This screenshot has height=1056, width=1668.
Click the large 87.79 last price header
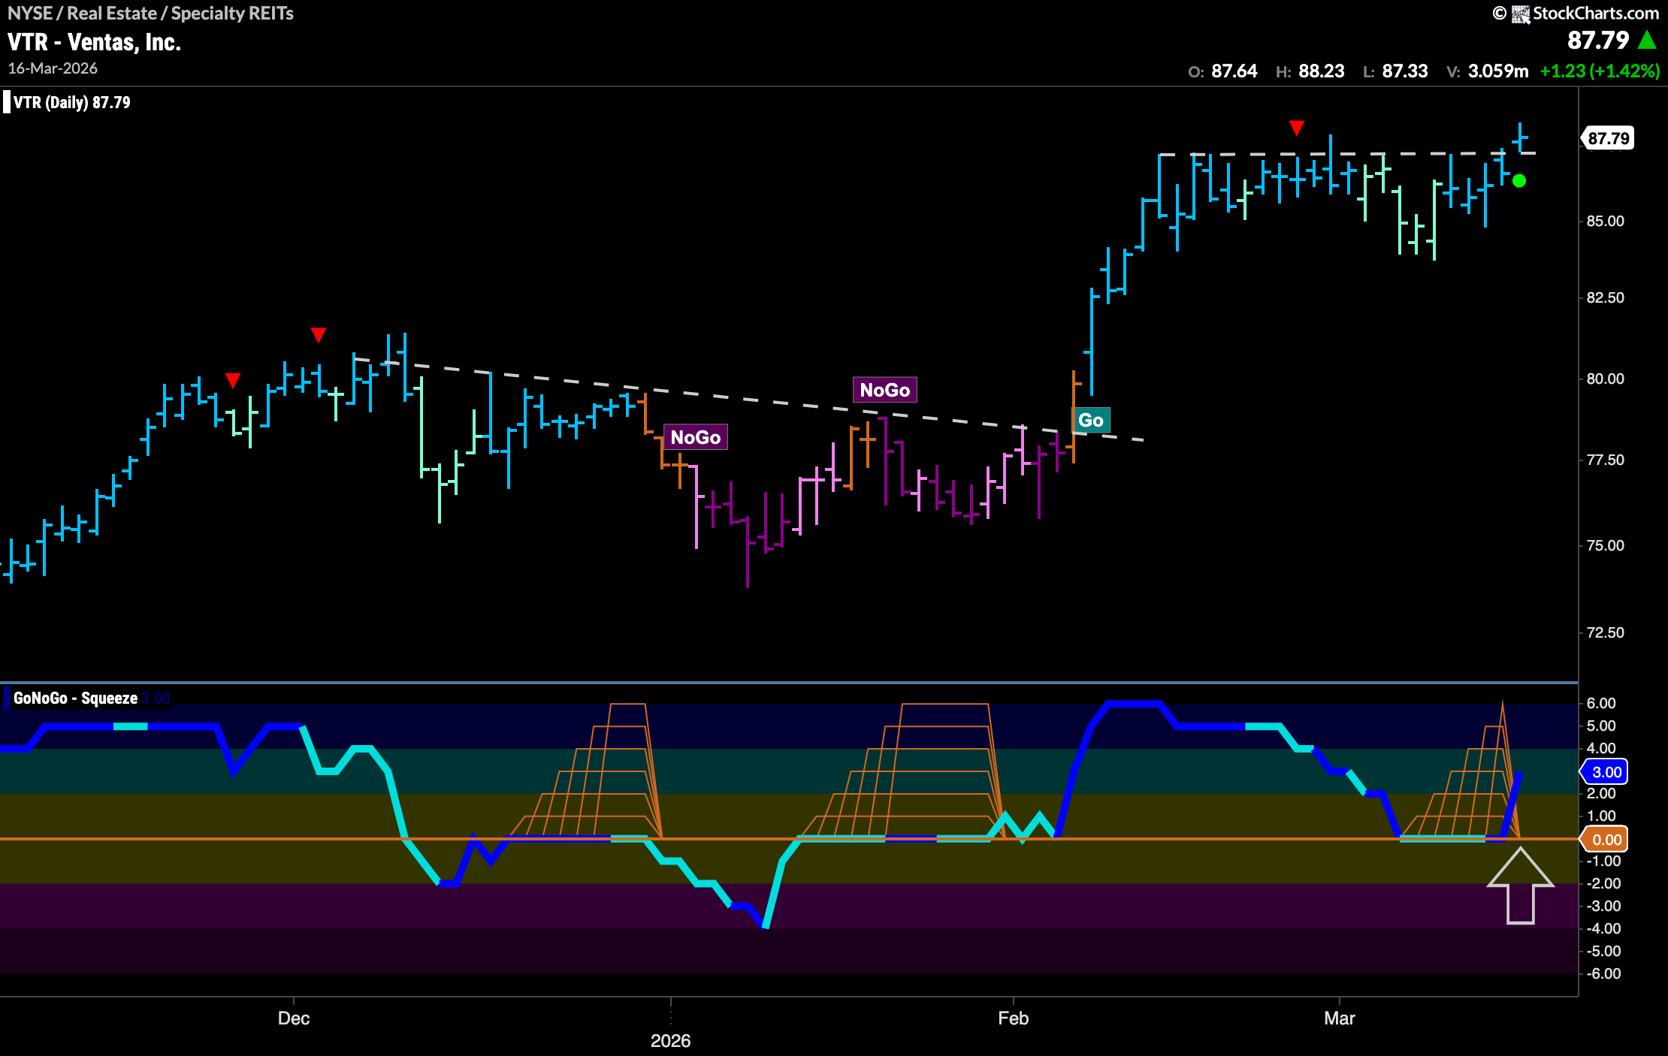click(x=1598, y=40)
